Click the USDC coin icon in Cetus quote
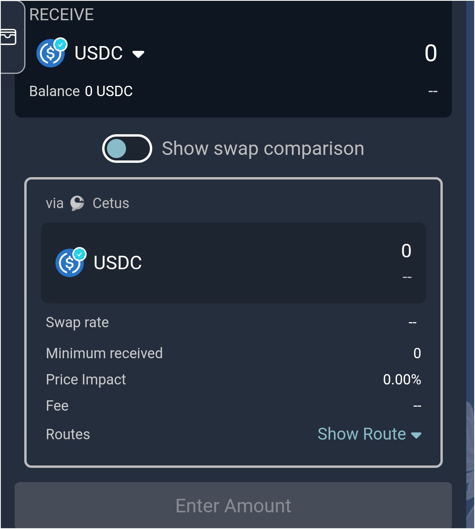The image size is (475, 529). (69, 264)
